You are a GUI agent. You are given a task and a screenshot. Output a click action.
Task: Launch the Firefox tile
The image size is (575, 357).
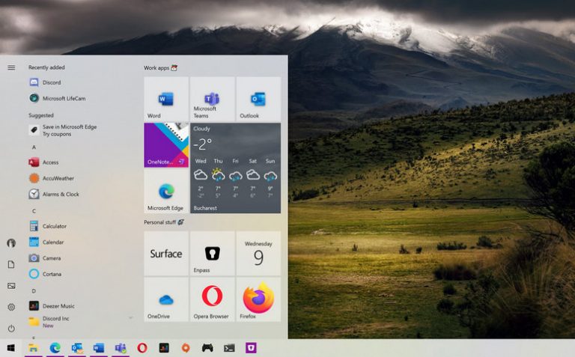coord(258,299)
